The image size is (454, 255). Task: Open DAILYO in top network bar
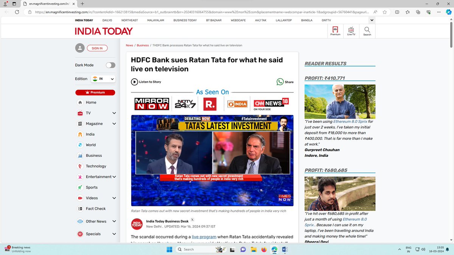[x=107, y=20]
